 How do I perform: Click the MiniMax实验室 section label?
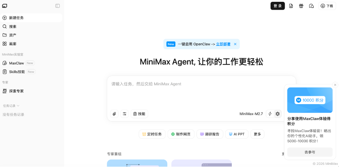point(13,54)
